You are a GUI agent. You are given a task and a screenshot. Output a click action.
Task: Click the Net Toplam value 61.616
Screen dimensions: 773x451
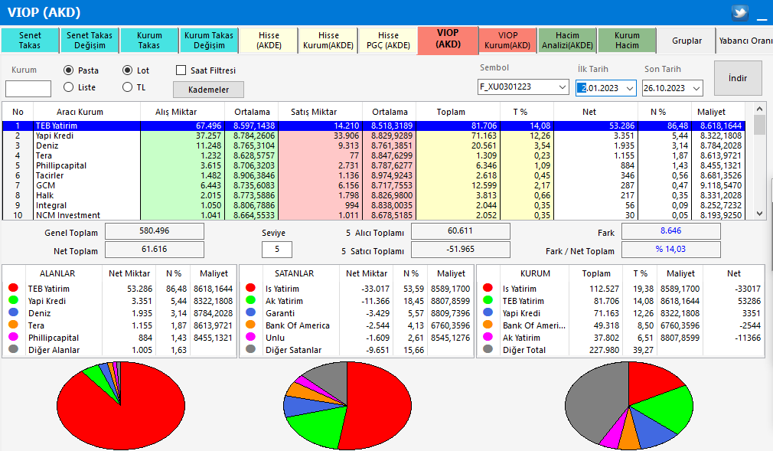click(x=155, y=249)
